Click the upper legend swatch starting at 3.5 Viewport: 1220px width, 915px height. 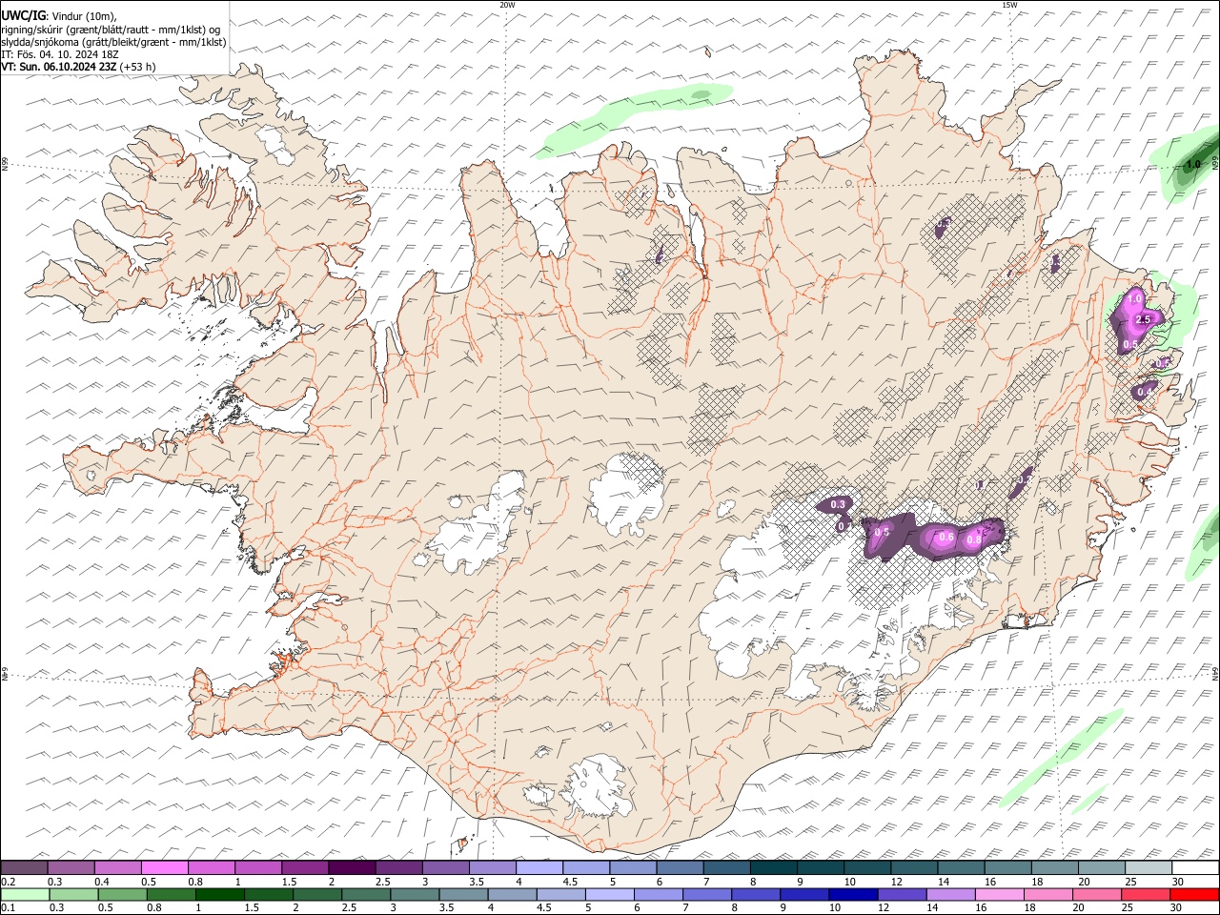click(493, 868)
